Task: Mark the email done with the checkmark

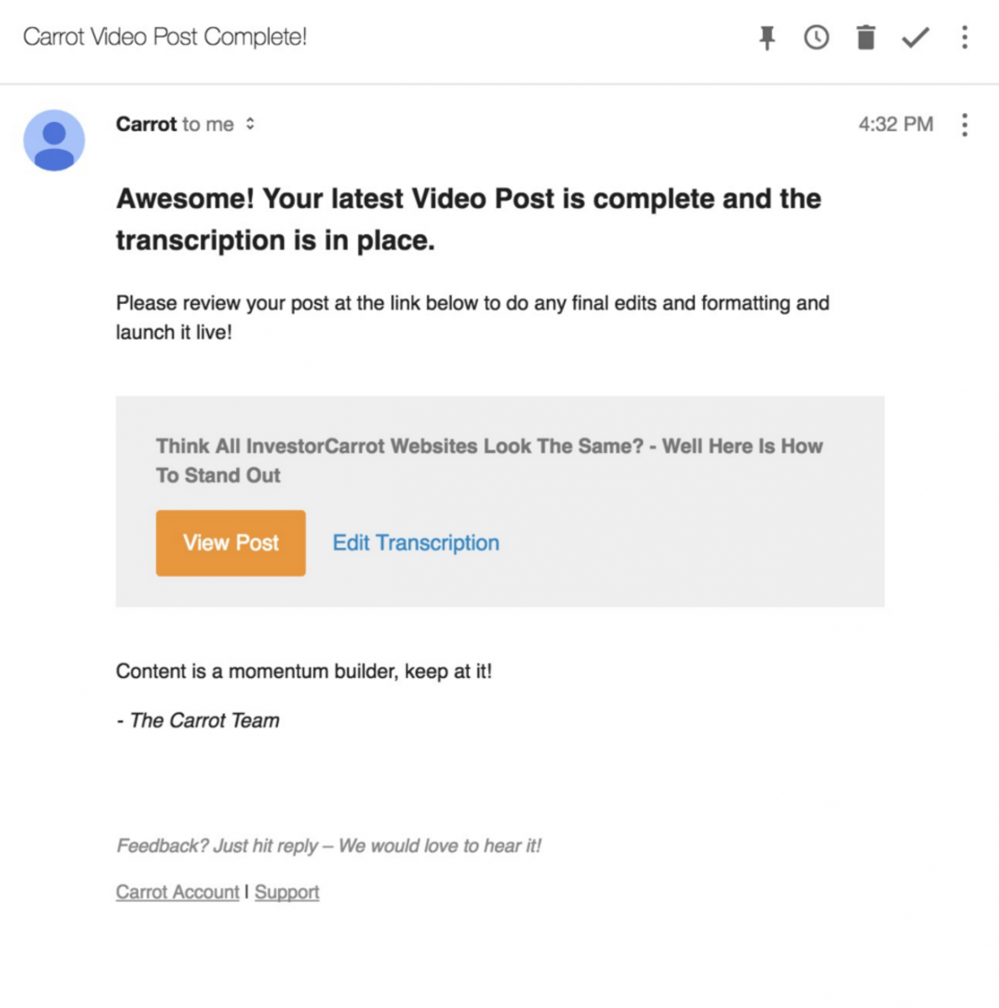Action: pyautogui.click(x=915, y=38)
